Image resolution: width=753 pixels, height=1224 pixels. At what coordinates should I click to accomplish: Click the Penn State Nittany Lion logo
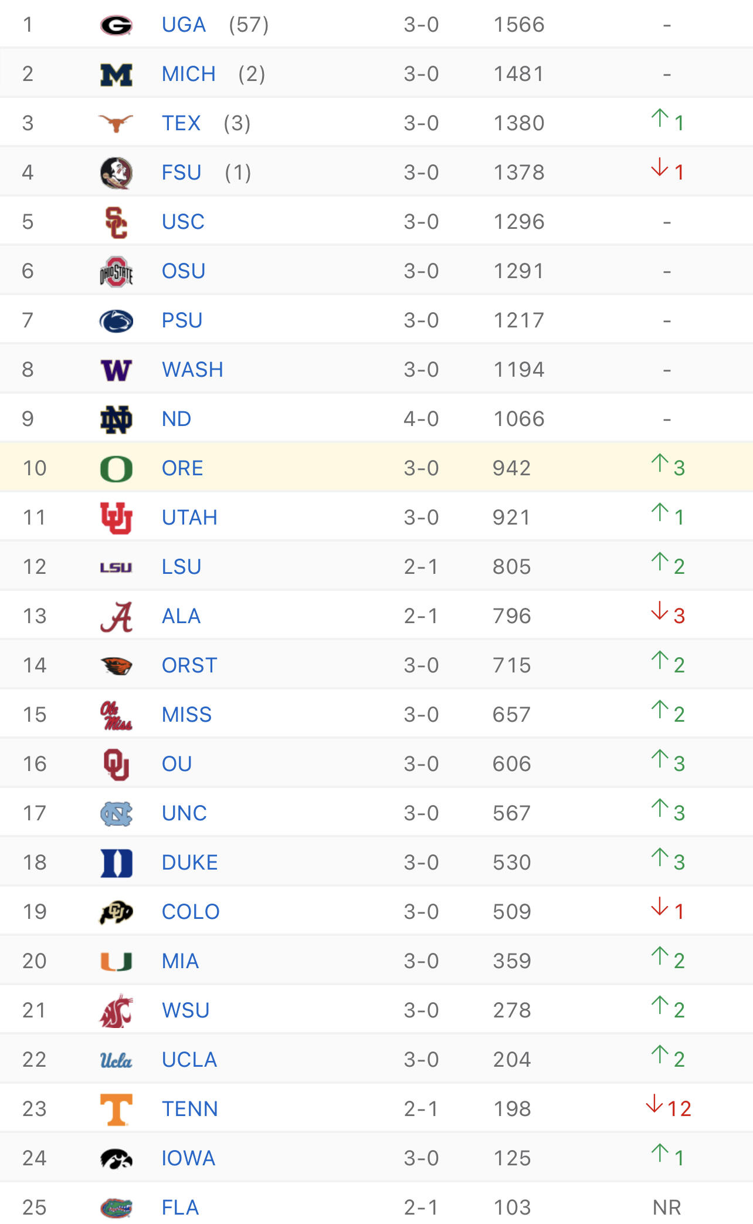[116, 321]
